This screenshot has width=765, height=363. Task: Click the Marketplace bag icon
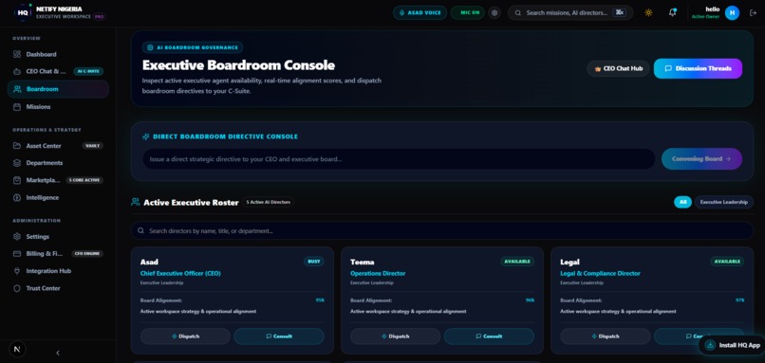pos(17,180)
